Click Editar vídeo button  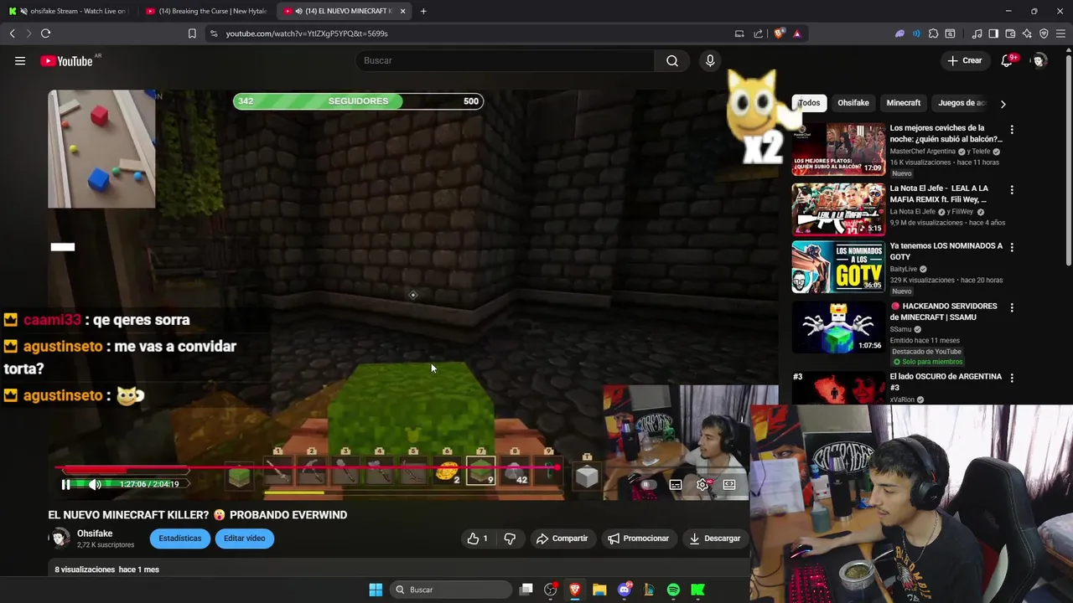tap(244, 539)
